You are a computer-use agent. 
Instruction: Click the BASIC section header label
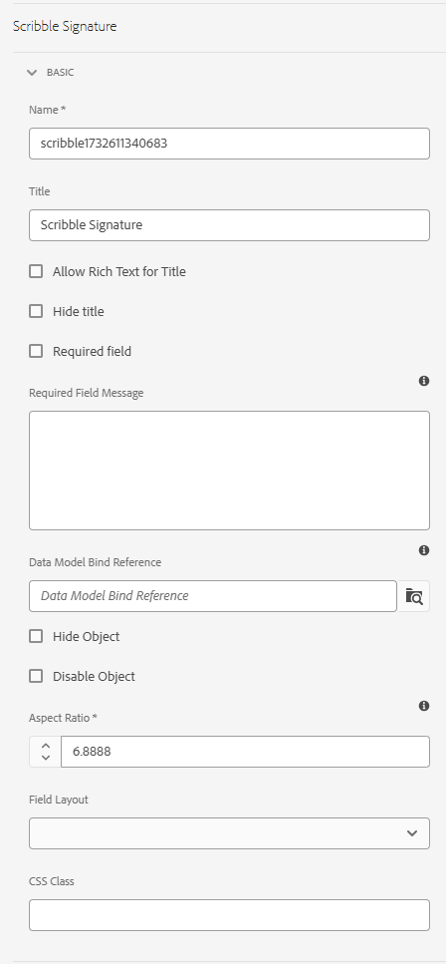(x=60, y=73)
